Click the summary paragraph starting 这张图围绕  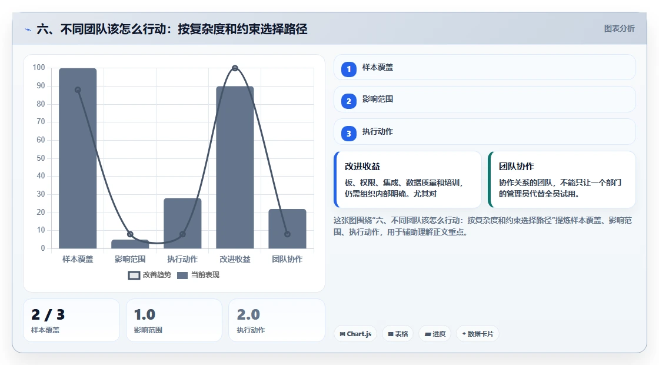tap(483, 226)
